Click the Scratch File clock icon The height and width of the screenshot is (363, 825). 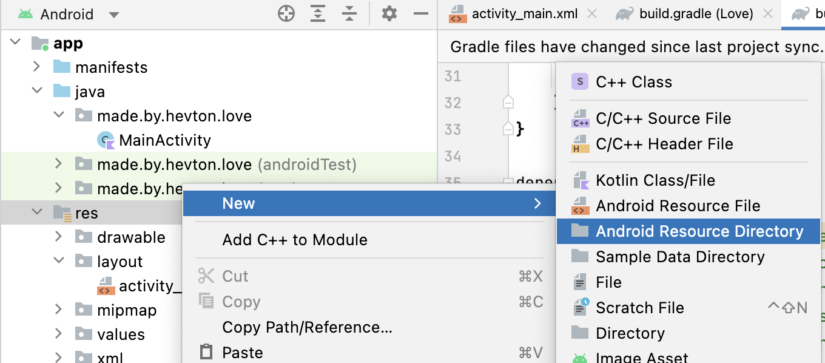(x=581, y=307)
